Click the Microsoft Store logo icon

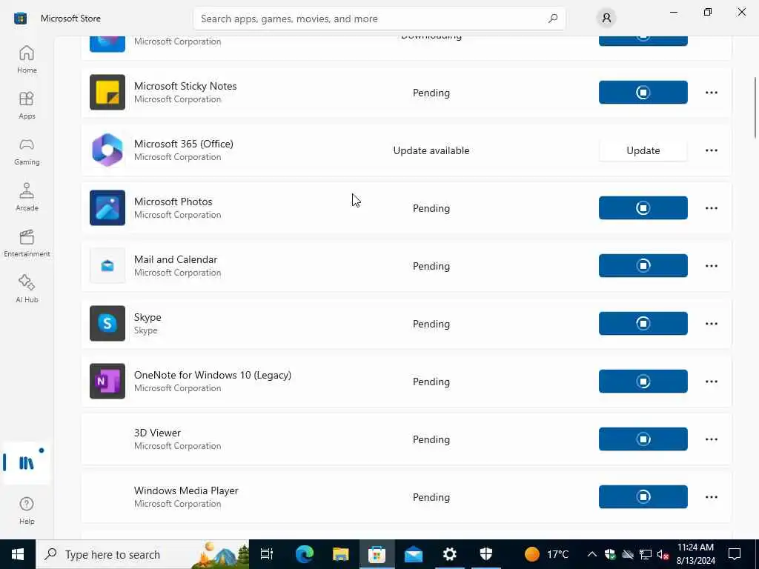[20, 19]
